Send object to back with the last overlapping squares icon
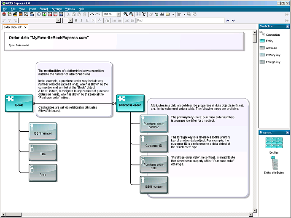 pos(194,14)
